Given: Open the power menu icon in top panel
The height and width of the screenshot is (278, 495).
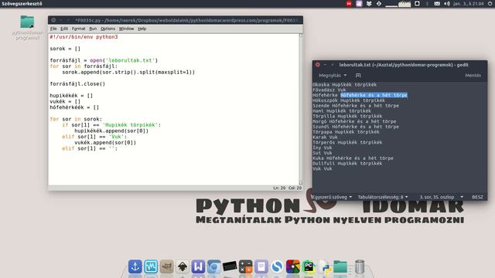Looking at the screenshot, I should (490, 4).
